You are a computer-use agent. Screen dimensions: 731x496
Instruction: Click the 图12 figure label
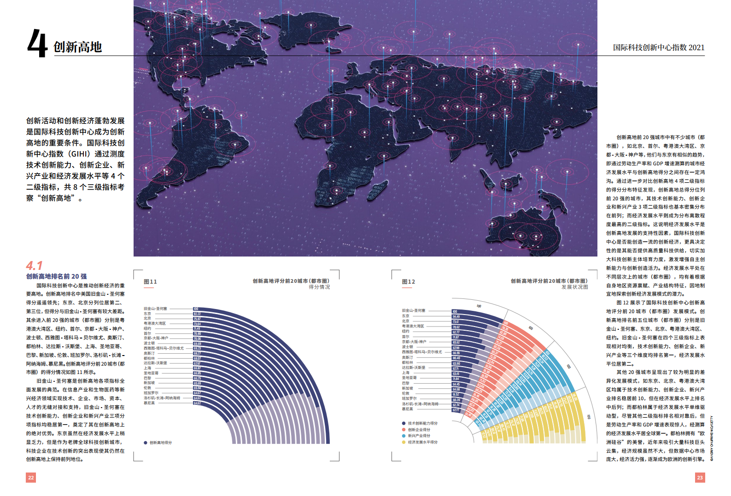(x=408, y=281)
